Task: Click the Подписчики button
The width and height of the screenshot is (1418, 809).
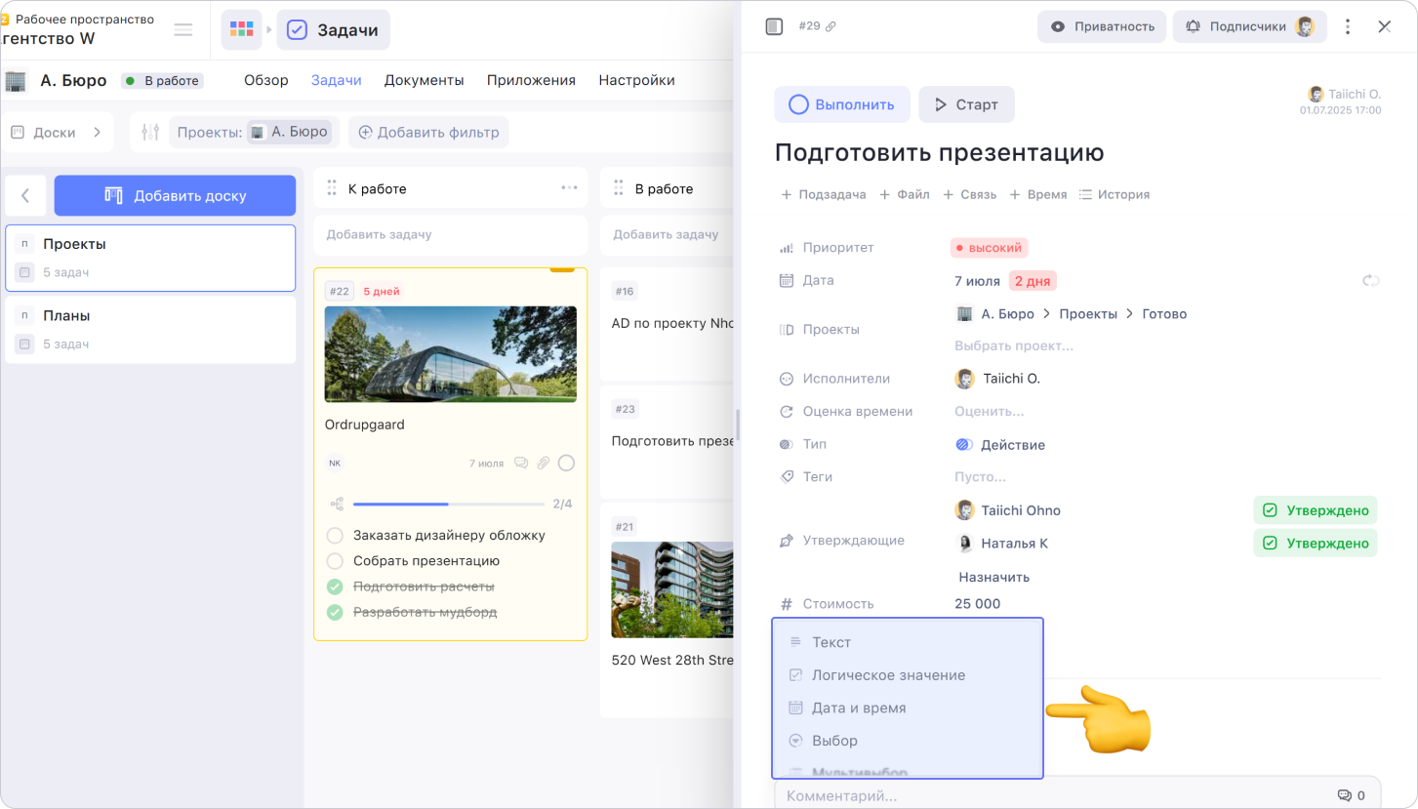Action: (1249, 26)
